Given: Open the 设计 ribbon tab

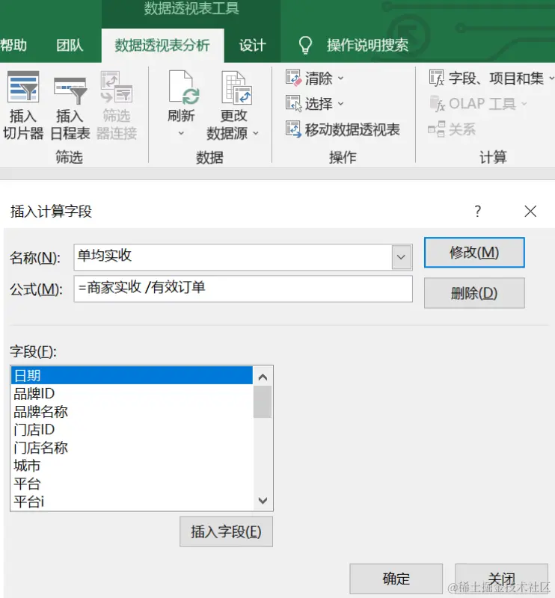Looking at the screenshot, I should pyautogui.click(x=252, y=46).
